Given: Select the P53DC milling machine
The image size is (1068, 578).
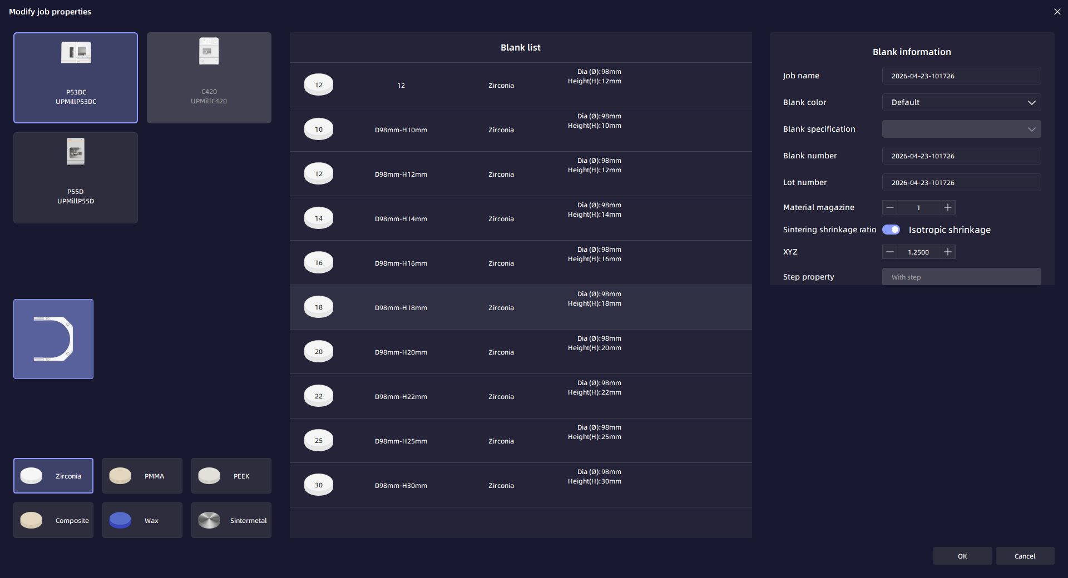Looking at the screenshot, I should pos(76,78).
